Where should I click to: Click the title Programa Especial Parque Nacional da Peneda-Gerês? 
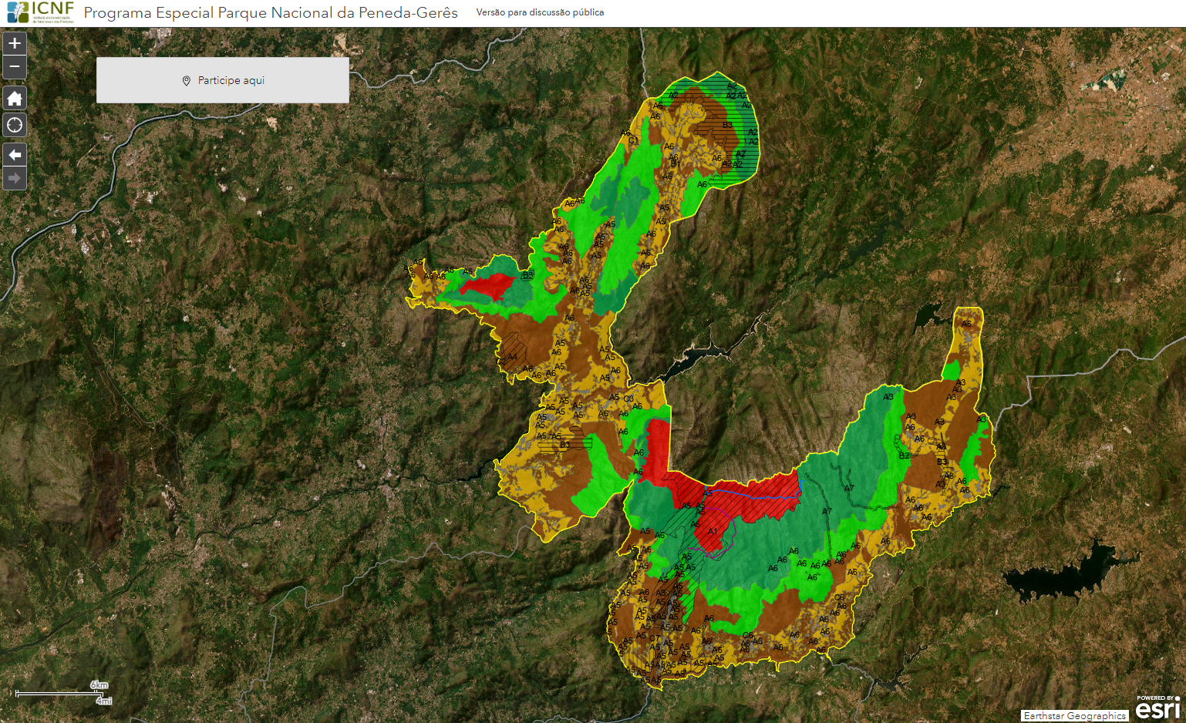pyautogui.click(x=271, y=13)
